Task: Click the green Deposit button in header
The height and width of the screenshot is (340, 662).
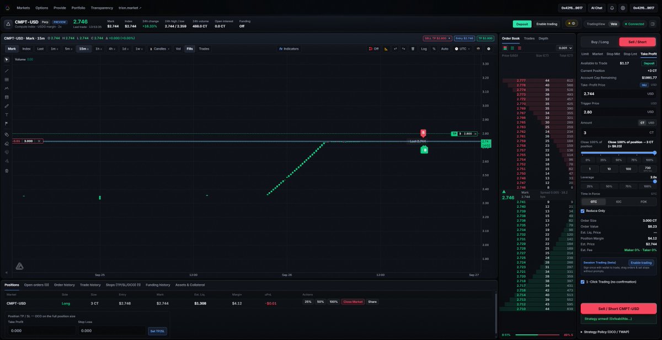Action: pyautogui.click(x=522, y=24)
